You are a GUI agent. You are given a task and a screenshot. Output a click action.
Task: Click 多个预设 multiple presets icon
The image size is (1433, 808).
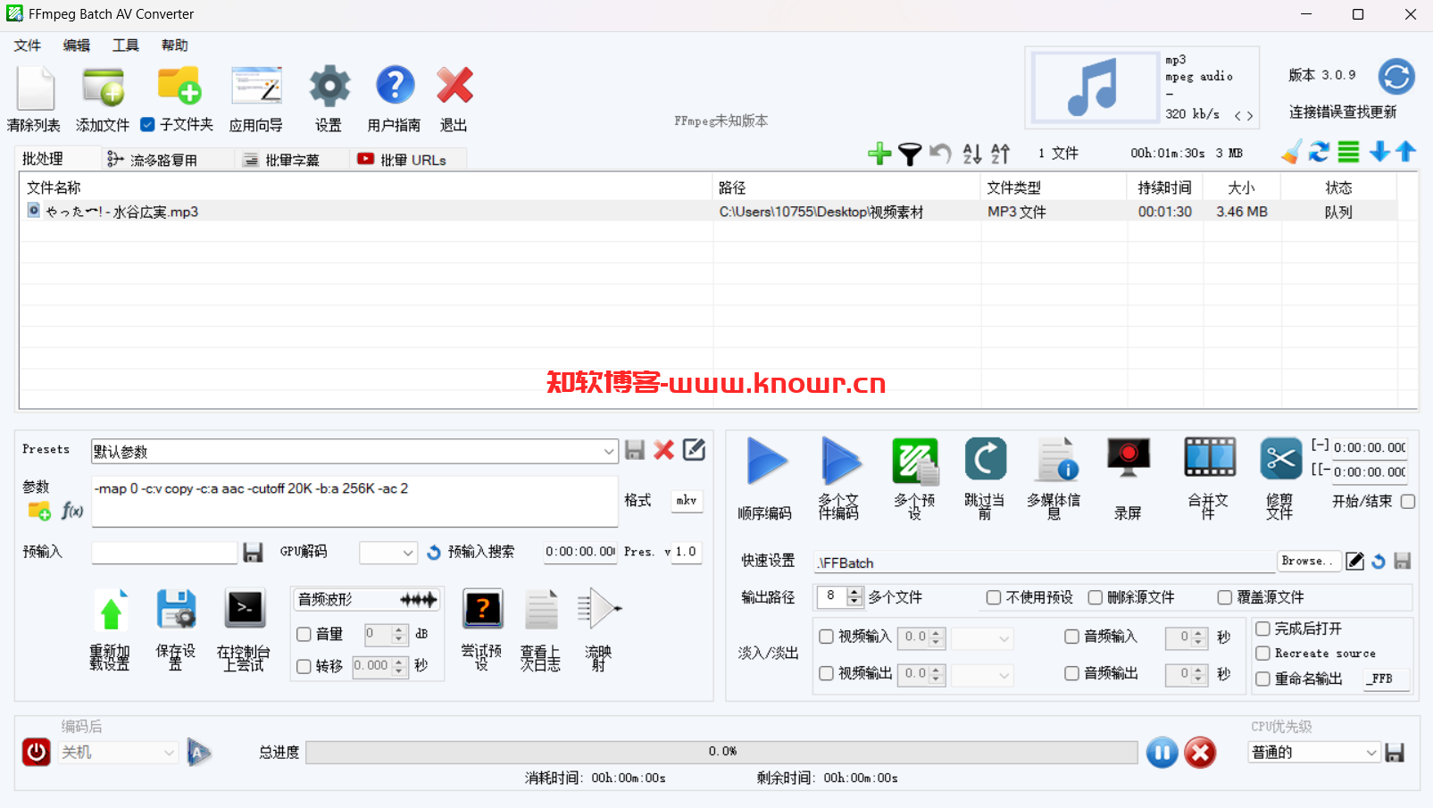coord(915,461)
